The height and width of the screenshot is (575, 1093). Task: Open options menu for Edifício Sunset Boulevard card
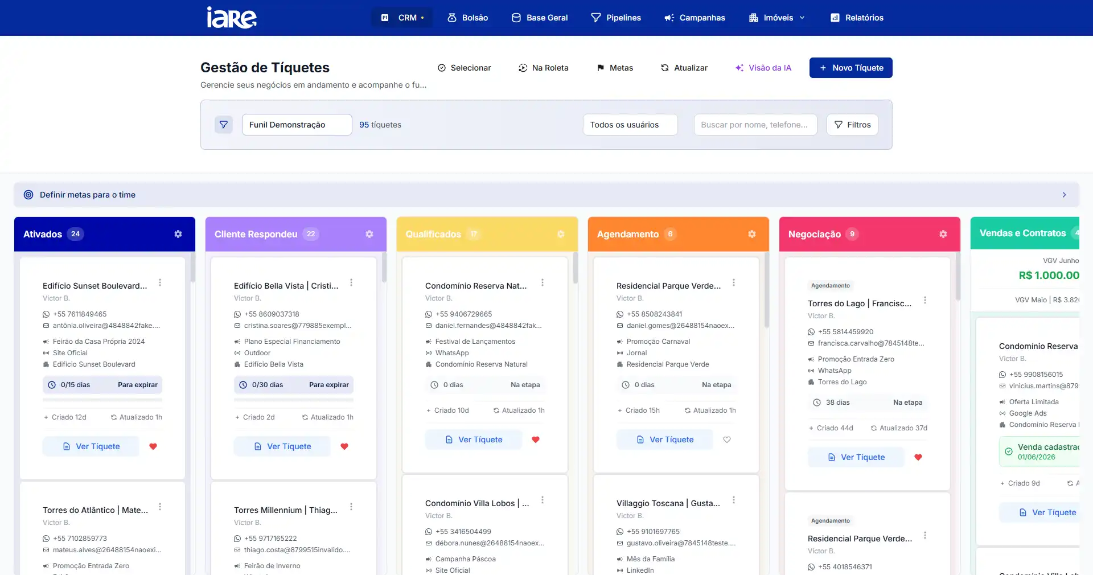[x=160, y=282]
